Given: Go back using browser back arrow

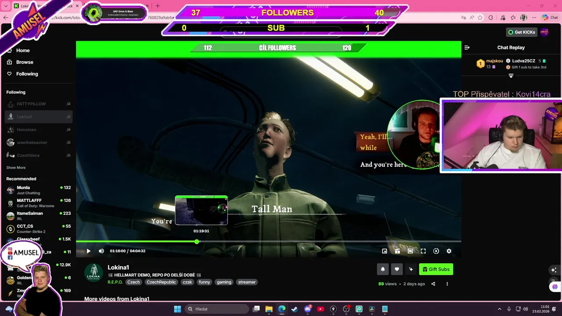Looking at the screenshot, I should (x=5, y=18).
